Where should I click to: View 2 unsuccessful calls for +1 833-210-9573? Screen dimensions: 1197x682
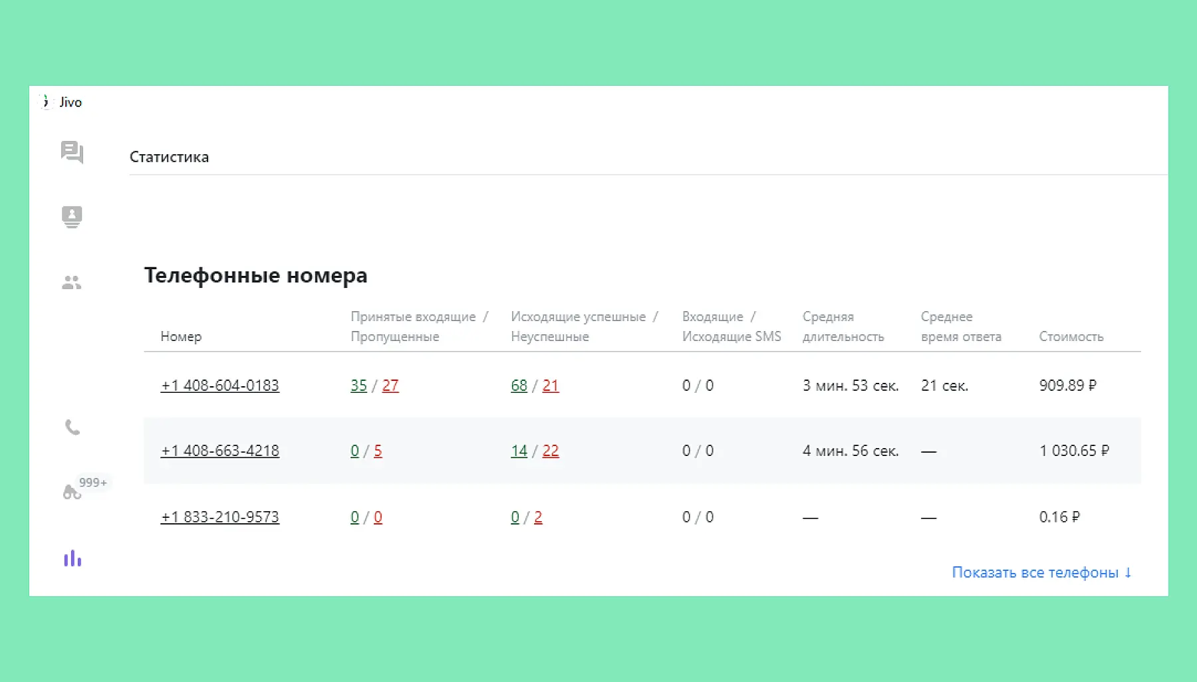click(538, 517)
